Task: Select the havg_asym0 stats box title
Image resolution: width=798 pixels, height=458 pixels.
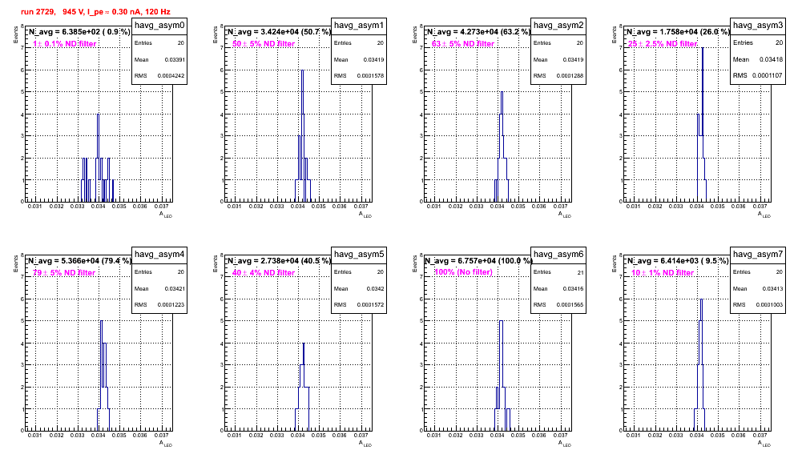Action: (159, 25)
